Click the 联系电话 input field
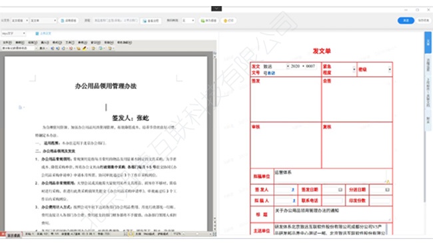Screen dimensions: 433x243 coord(333,200)
